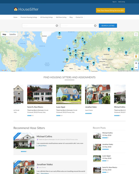Click the HouseSitter logo

[x=26, y=9]
